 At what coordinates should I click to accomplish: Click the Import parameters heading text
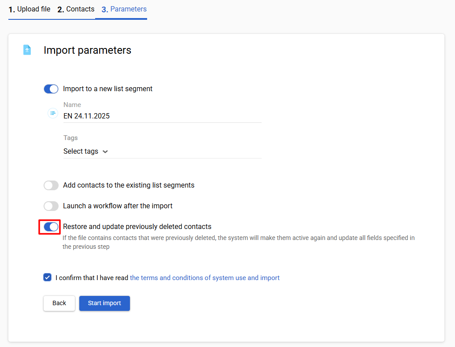[x=87, y=50]
